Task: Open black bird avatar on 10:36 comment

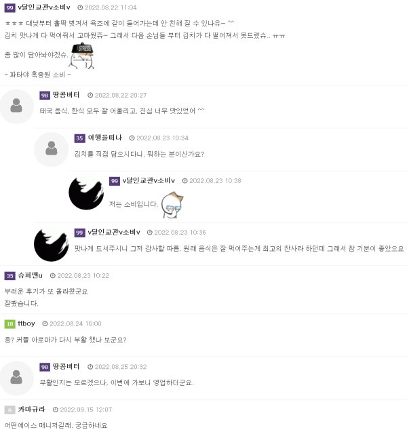Action: click(51, 244)
